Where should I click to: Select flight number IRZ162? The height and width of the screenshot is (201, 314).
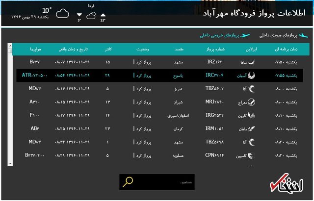tap(214, 62)
